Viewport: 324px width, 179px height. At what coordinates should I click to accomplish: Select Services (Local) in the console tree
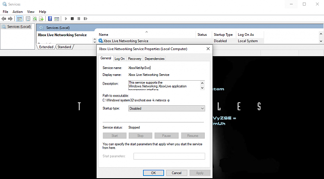19,27
